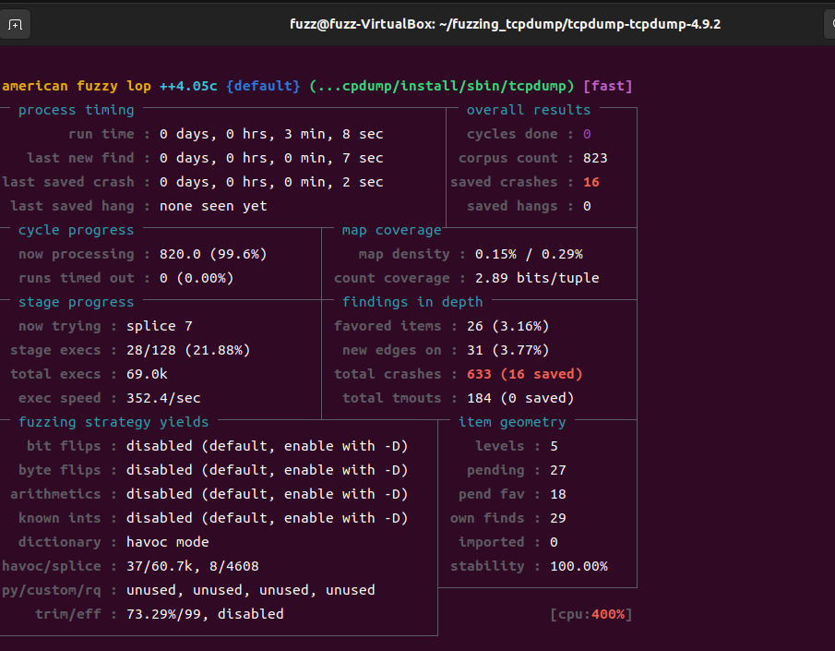Click map density value '0.15% / 0.29%'
835x651 pixels.
(529, 254)
